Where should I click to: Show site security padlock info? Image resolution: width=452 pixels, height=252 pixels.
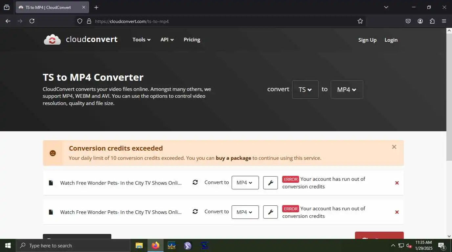pyautogui.click(x=89, y=21)
